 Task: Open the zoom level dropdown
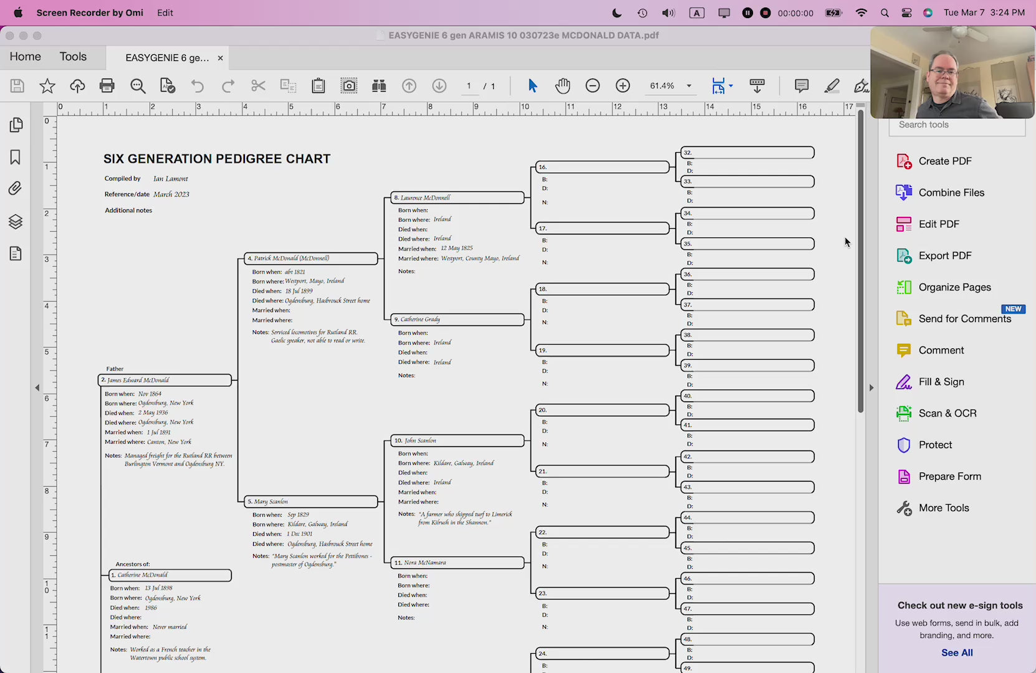(x=689, y=86)
